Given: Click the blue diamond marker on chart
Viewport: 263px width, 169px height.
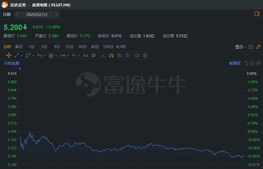Looking at the screenshot, I should click(x=20, y=69).
